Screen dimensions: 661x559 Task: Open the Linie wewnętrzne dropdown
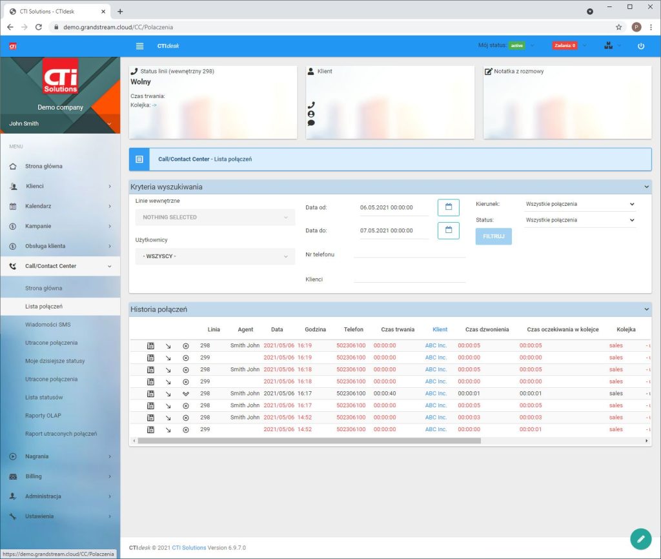click(215, 218)
